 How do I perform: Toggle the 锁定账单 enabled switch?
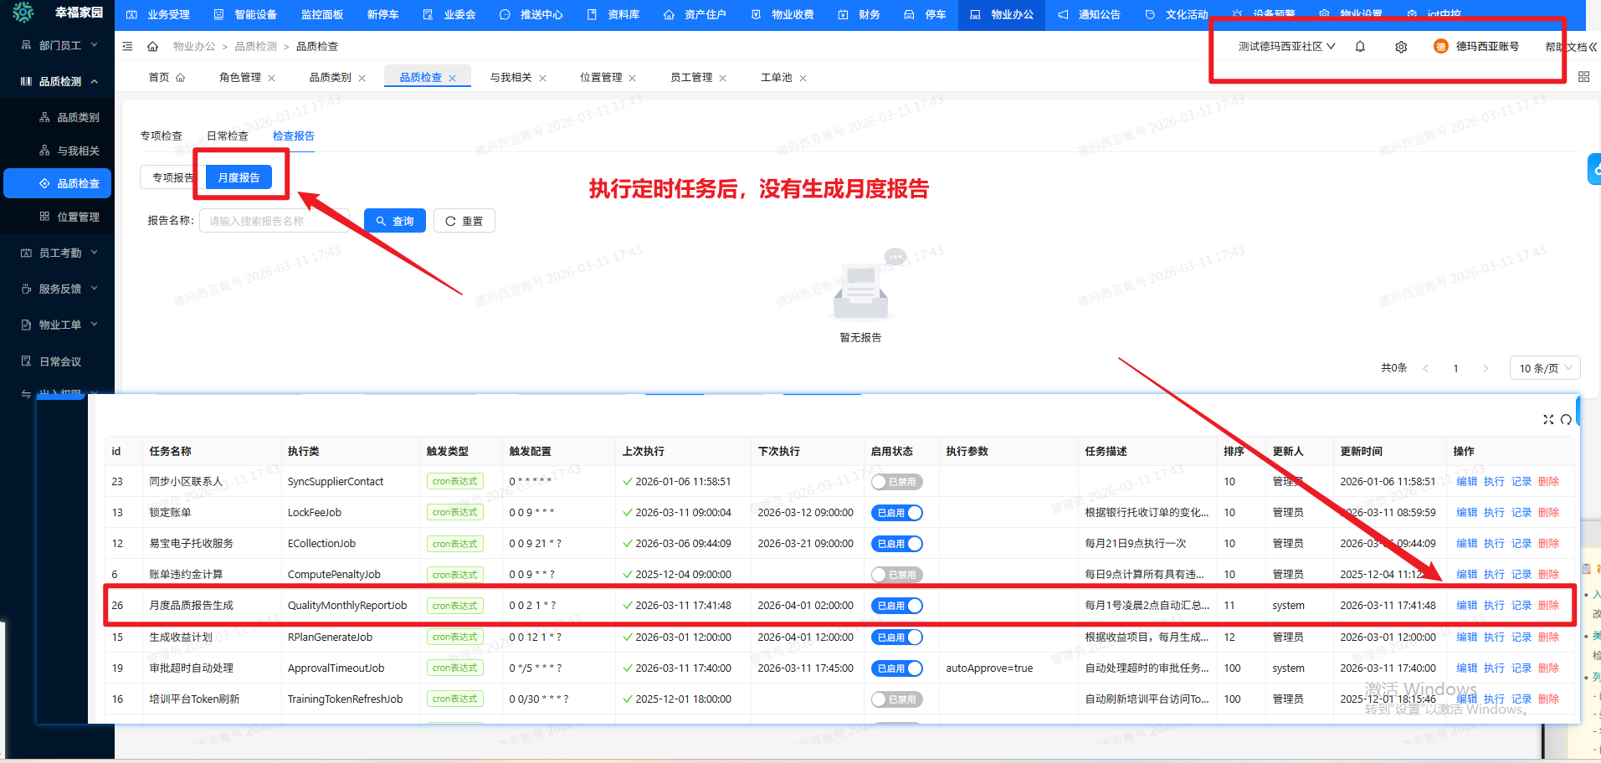tap(896, 513)
